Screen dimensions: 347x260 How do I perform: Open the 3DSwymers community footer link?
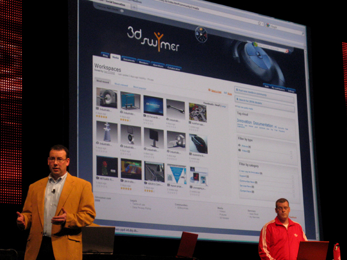pyautogui.click(x=183, y=208)
